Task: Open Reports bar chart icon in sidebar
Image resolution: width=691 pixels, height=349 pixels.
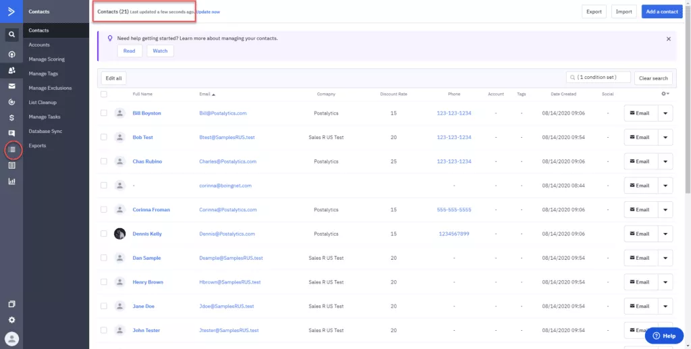Action: coord(12,181)
